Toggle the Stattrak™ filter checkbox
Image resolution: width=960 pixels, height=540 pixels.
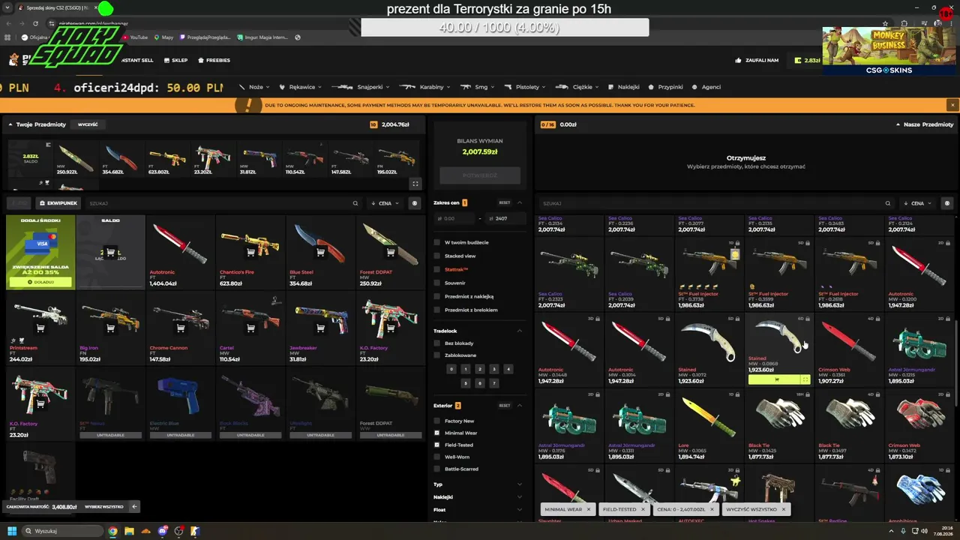(x=437, y=269)
